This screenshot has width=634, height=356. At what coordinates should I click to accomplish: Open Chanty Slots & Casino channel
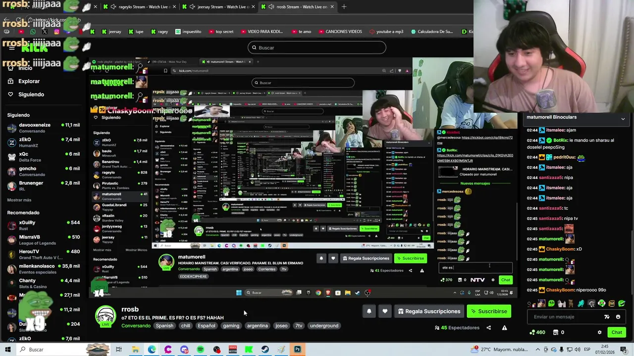click(x=44, y=283)
